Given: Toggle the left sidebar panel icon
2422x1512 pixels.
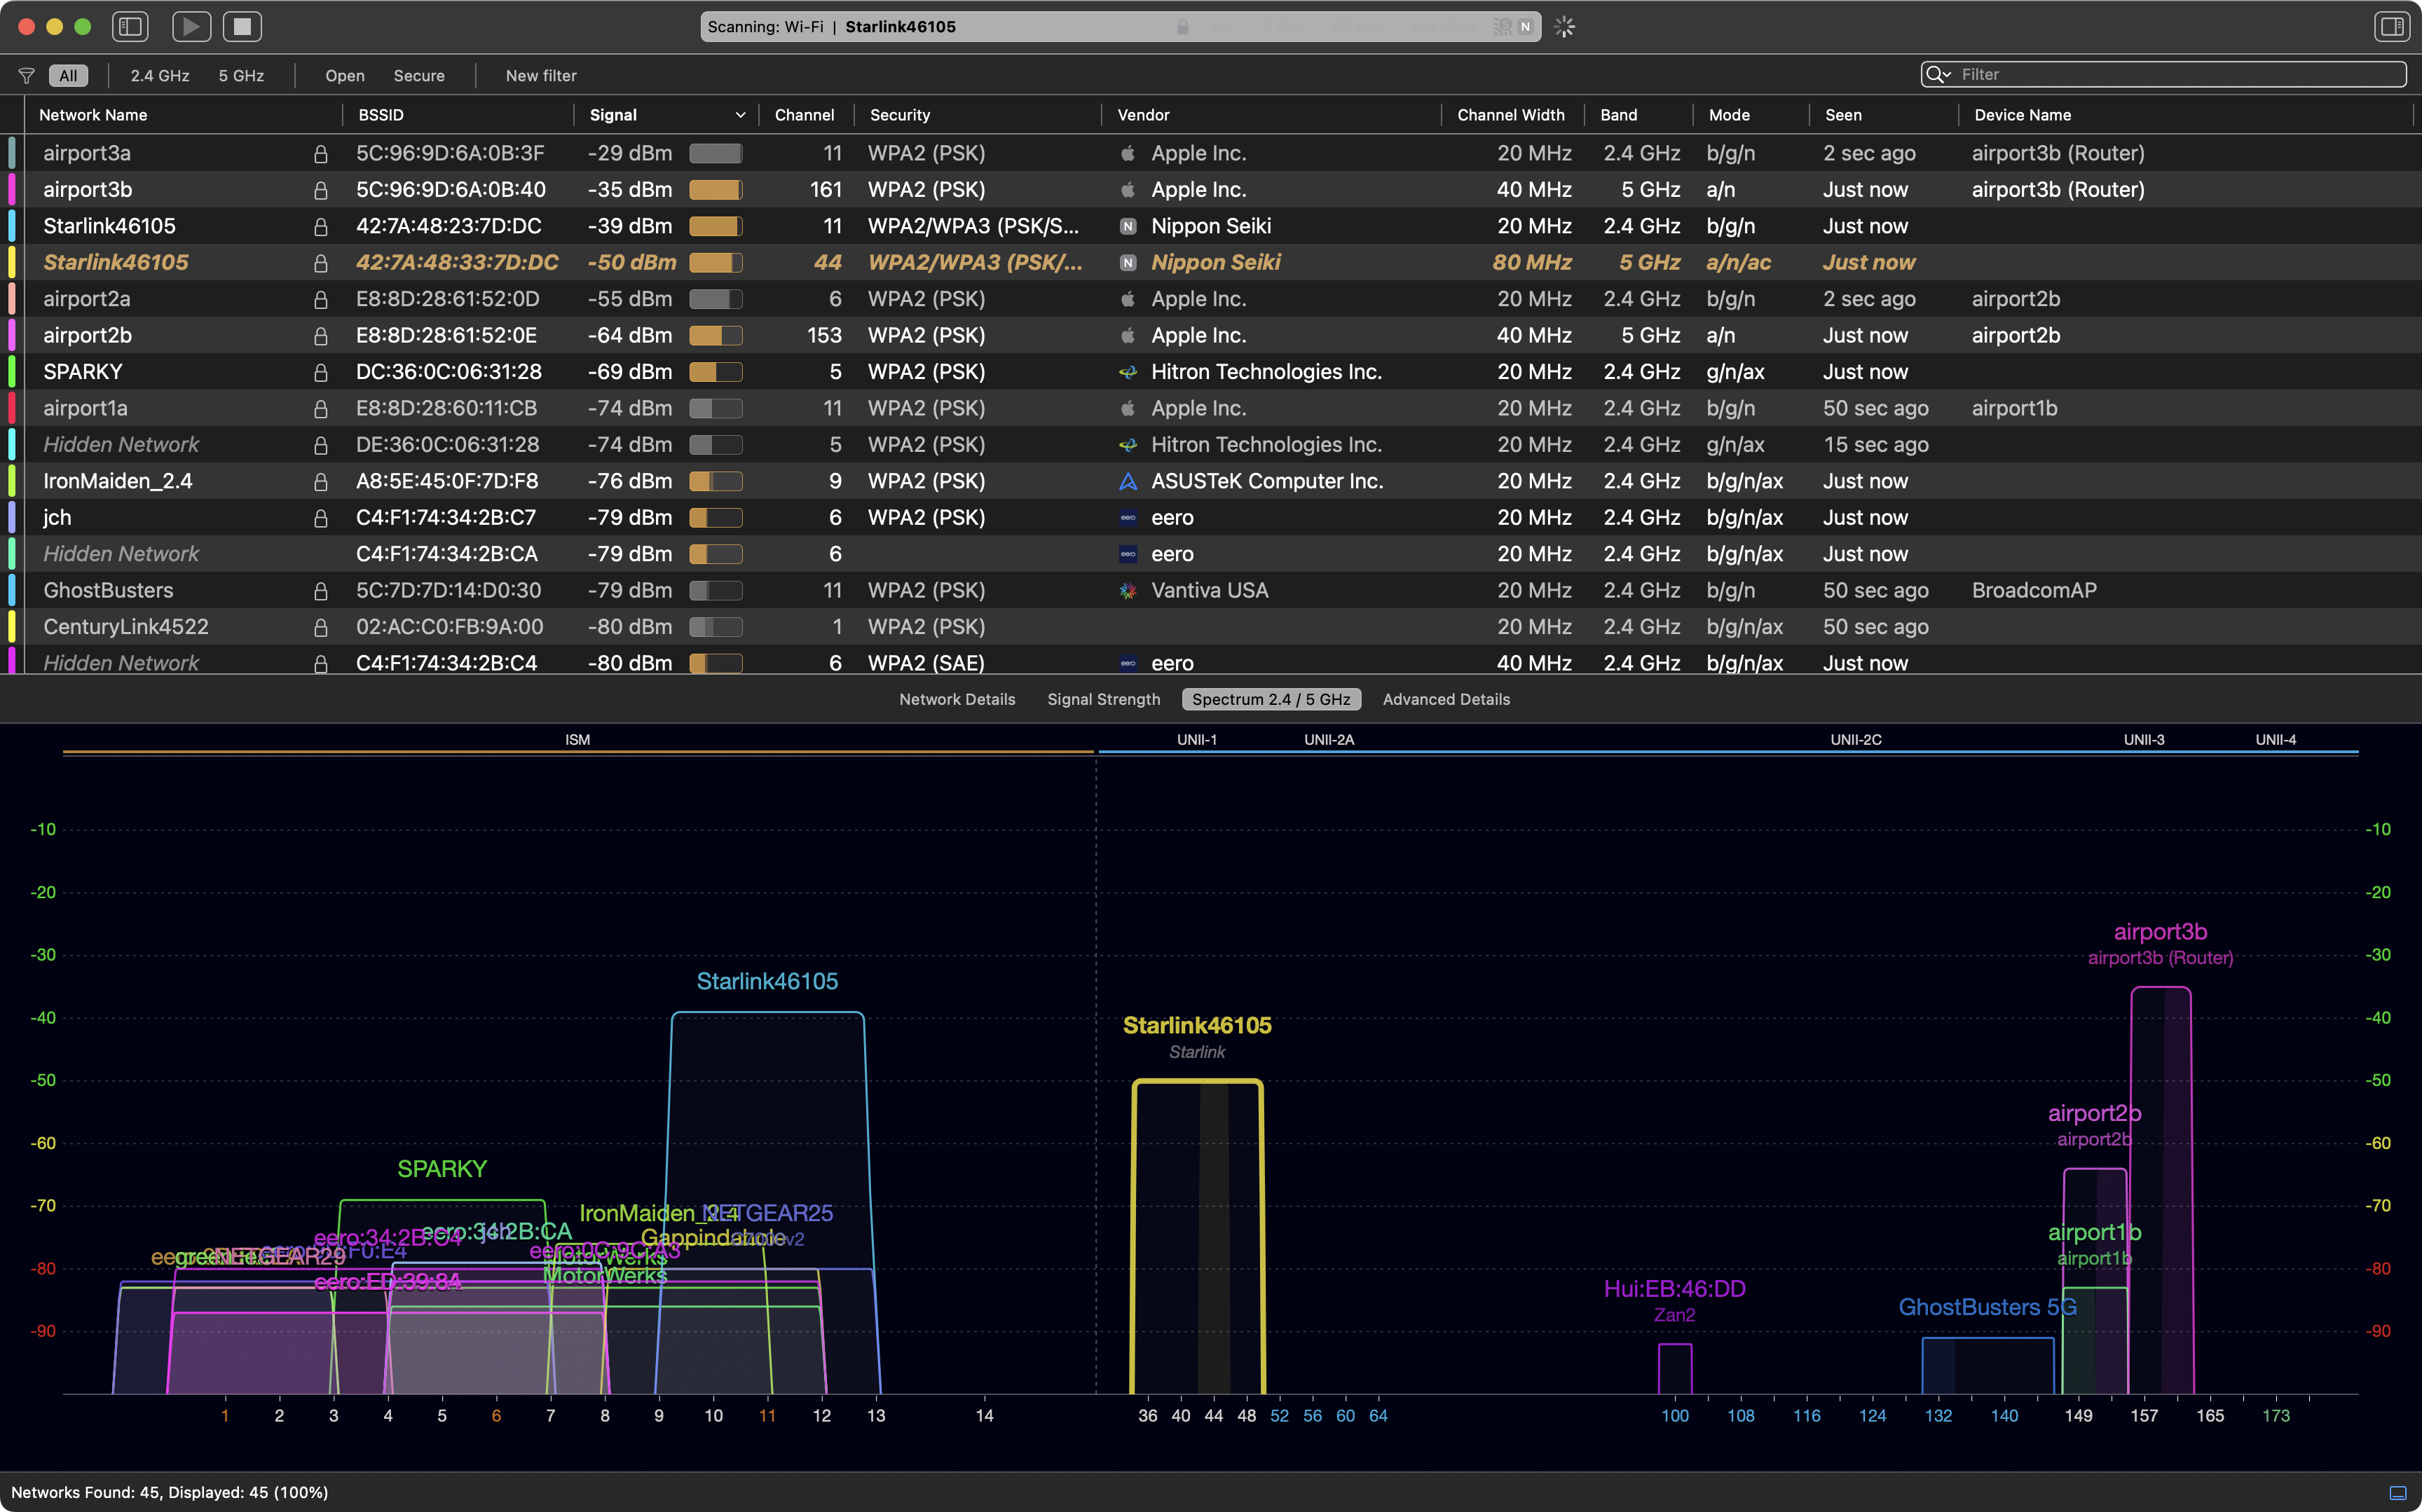Looking at the screenshot, I should click(130, 27).
